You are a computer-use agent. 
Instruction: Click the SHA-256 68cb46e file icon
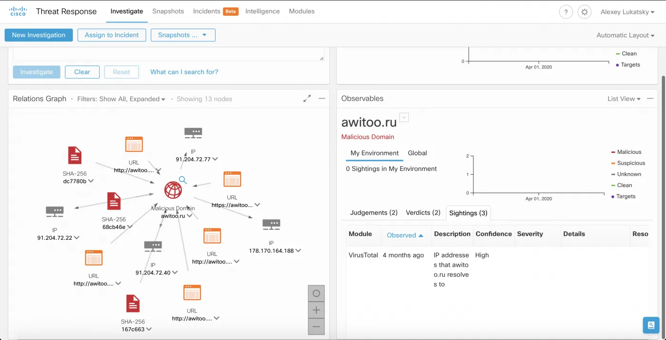tap(114, 201)
